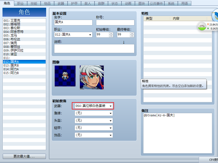The height and width of the screenshot is (163, 218).
Task: Switch to the 动画 tab
Action: (128, 3)
